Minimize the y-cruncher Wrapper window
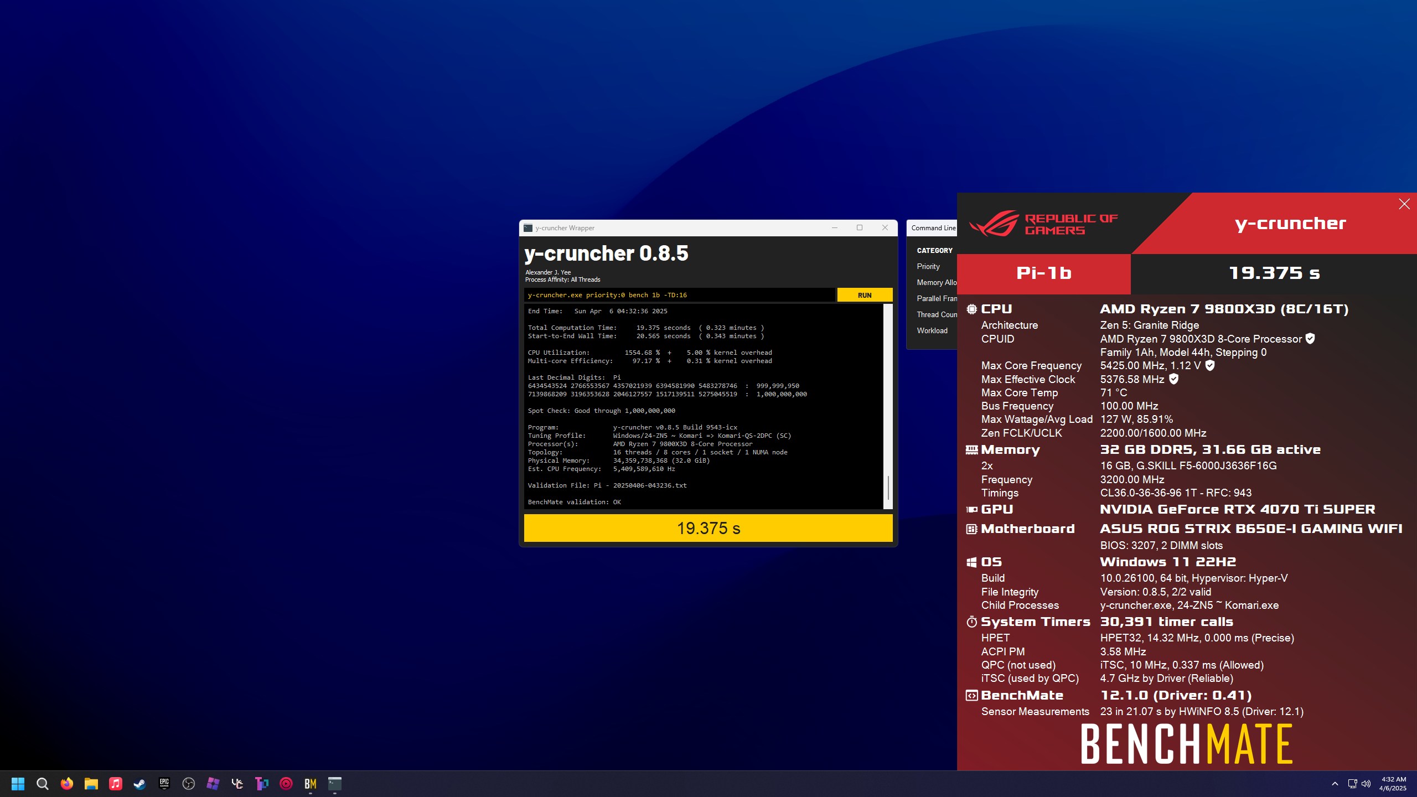 tap(835, 228)
